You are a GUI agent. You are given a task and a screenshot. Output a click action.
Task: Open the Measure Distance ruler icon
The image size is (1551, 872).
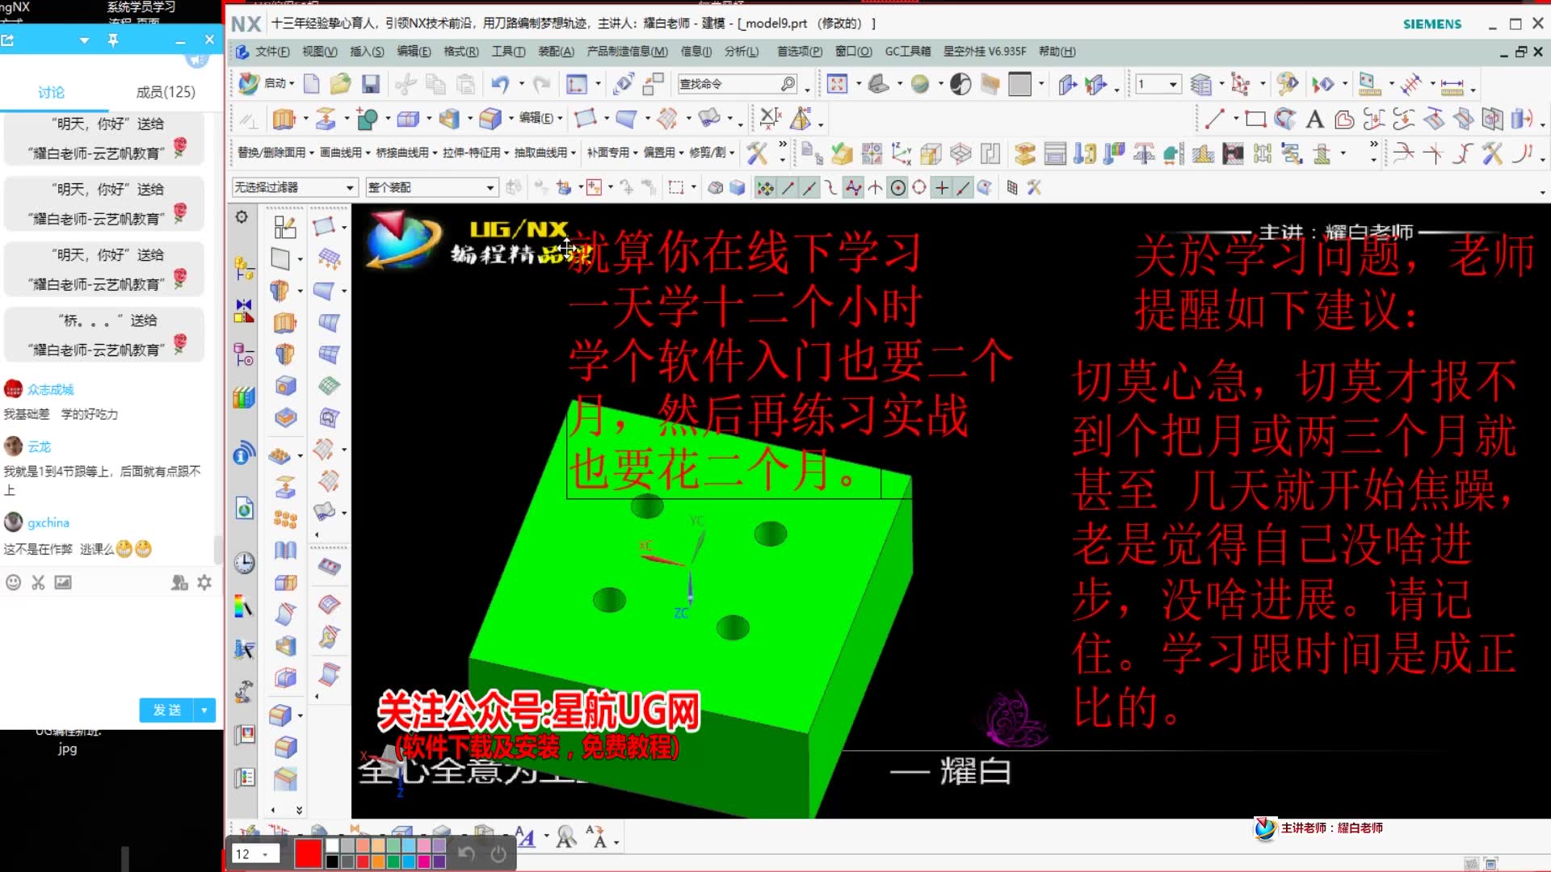click(1452, 86)
